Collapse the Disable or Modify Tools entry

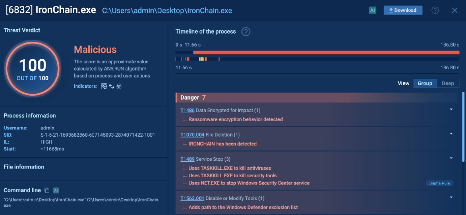pos(451,197)
